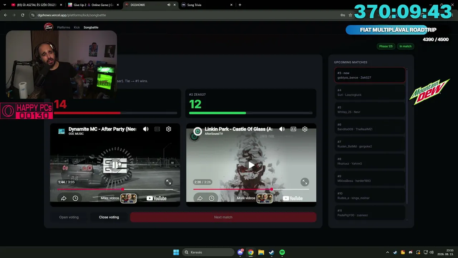Select match #3 goblyos_bence vs ZeAS27

[x=370, y=75]
